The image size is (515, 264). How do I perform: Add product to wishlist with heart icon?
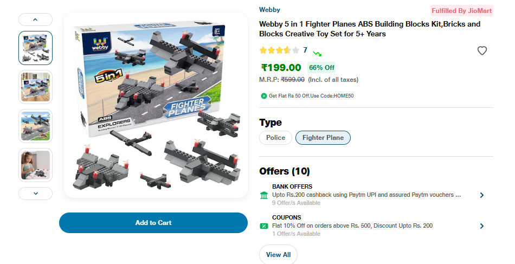tap(482, 51)
